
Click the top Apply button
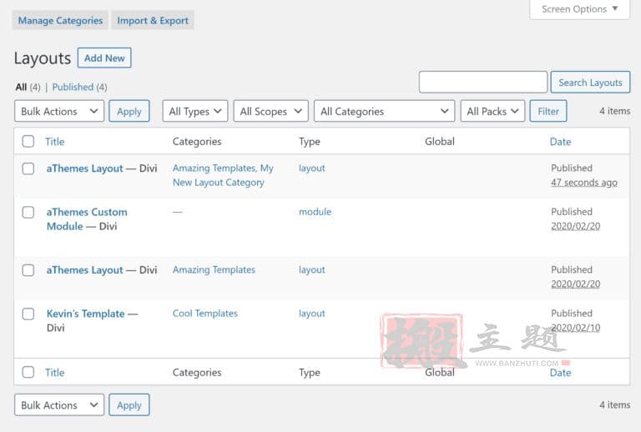(x=129, y=111)
